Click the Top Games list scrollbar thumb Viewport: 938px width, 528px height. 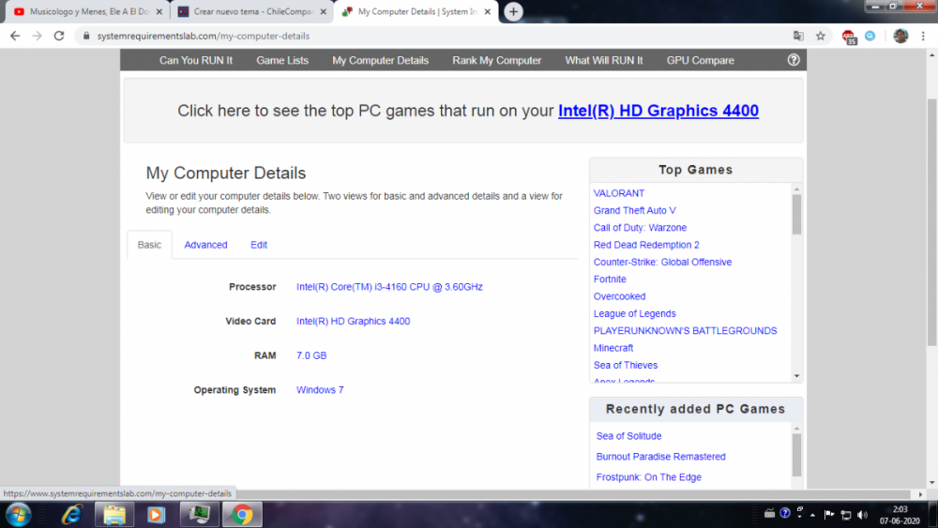796,214
